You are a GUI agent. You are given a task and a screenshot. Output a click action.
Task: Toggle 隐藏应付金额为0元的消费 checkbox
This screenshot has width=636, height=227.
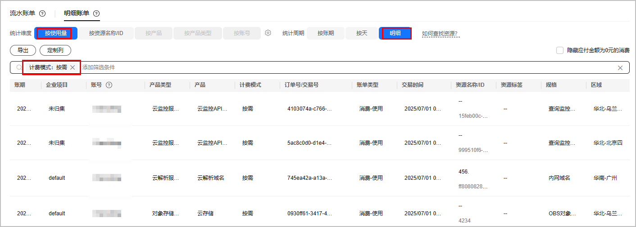[x=560, y=50]
